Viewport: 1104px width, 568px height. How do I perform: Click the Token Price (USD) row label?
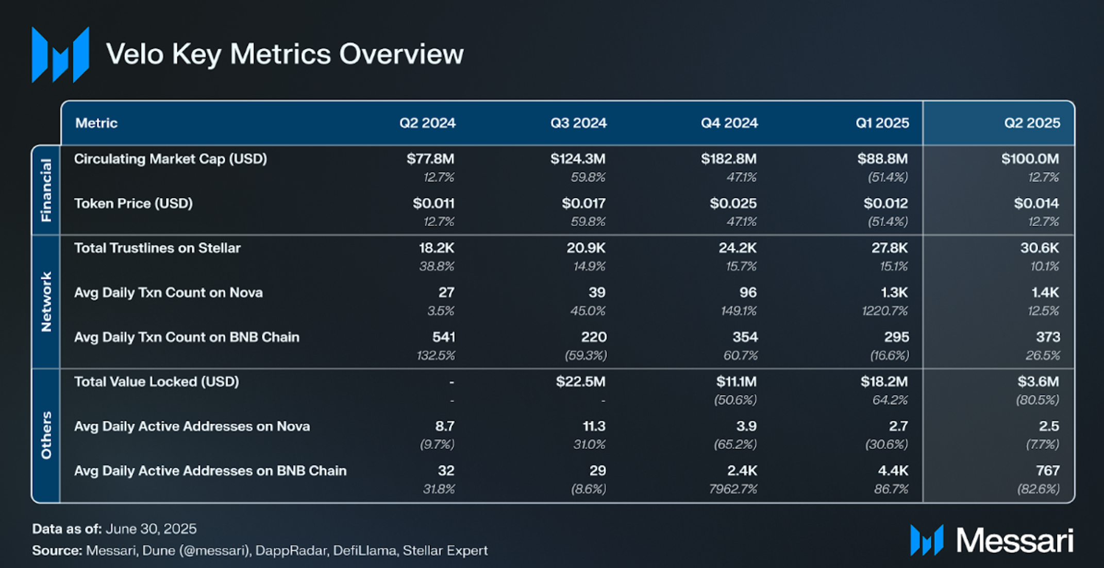pos(133,203)
